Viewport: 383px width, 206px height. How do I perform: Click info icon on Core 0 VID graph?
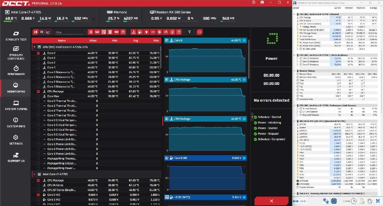coord(244,158)
